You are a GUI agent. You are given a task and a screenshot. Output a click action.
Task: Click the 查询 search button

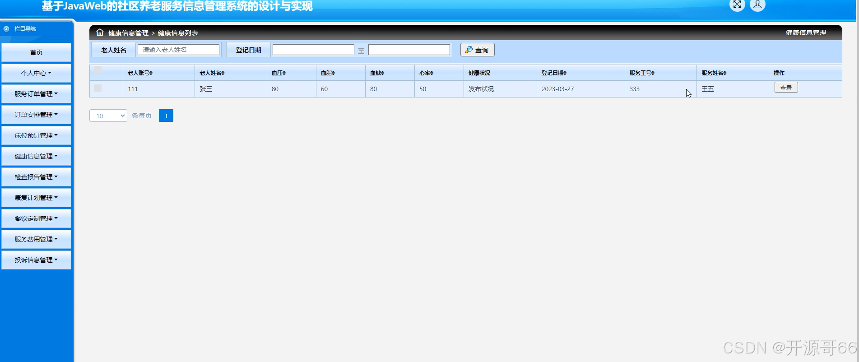click(x=477, y=50)
